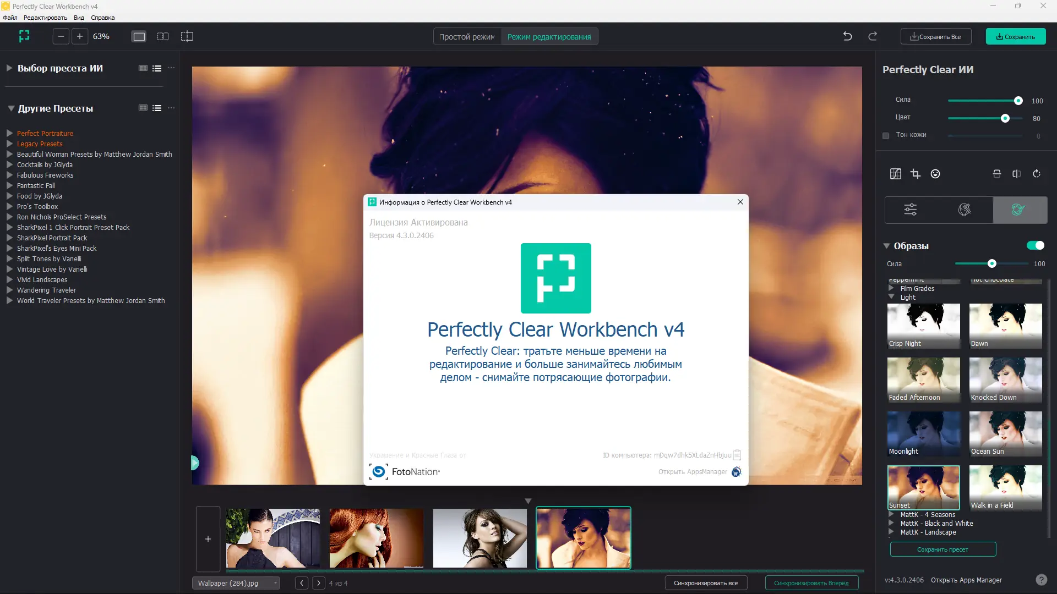The width and height of the screenshot is (1057, 594).
Task: Click the help question mark icon
Action: tap(1041, 580)
